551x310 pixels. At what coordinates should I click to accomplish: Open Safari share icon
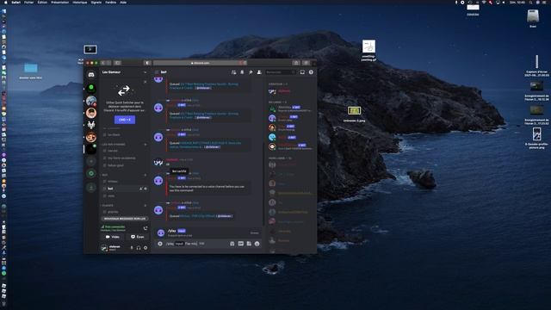tap(296, 63)
